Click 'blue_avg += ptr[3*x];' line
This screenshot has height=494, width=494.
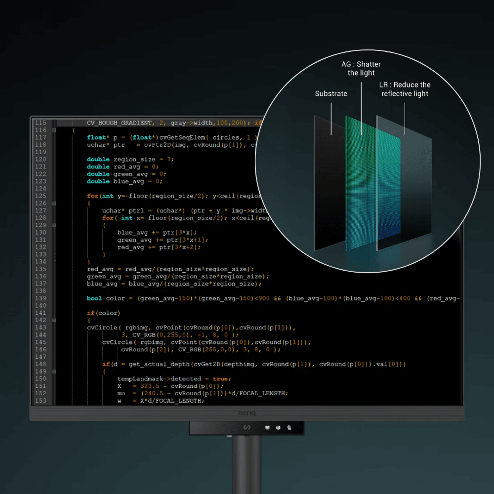click(x=157, y=233)
